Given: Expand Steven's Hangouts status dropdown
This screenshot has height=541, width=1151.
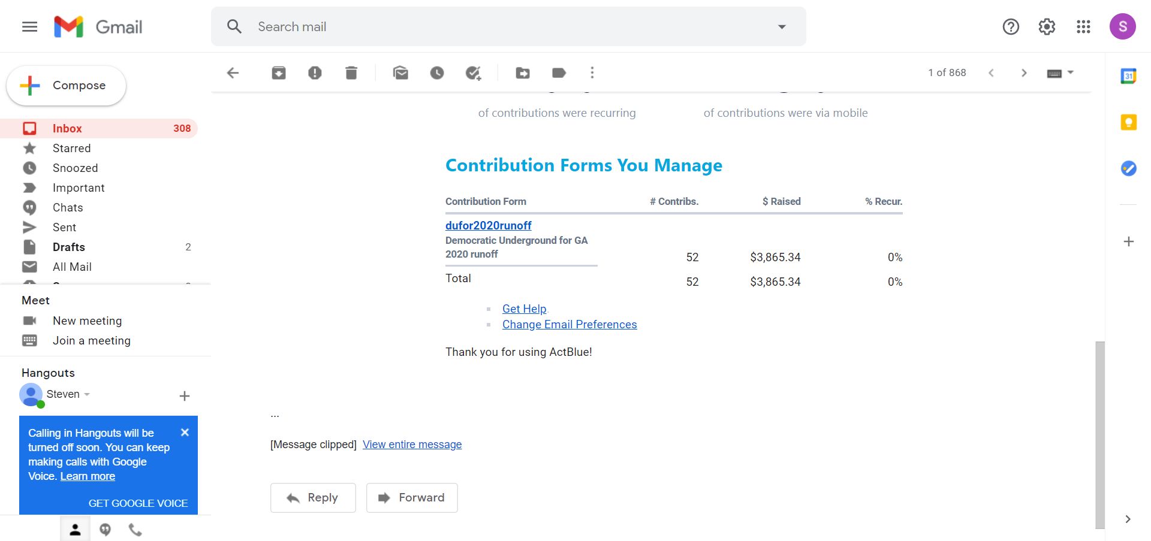Looking at the screenshot, I should [x=87, y=394].
